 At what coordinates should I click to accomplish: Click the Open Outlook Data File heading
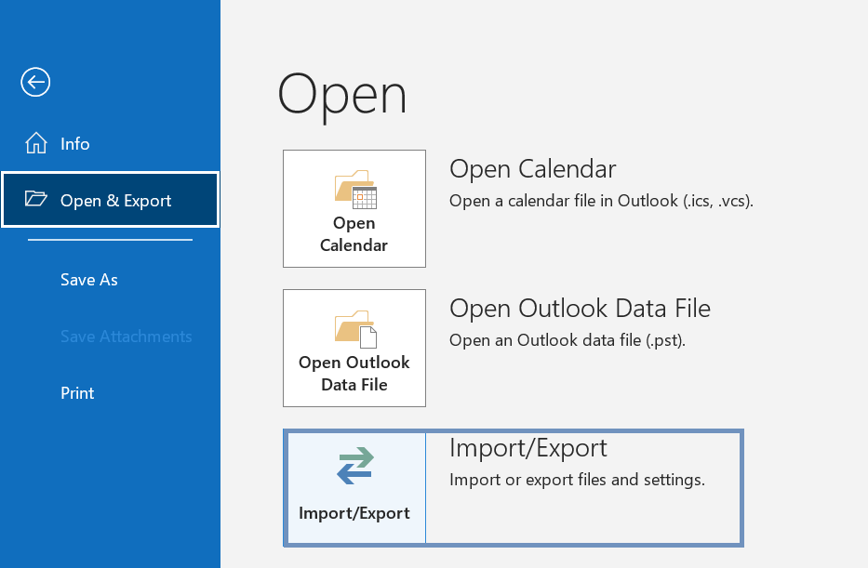(580, 308)
